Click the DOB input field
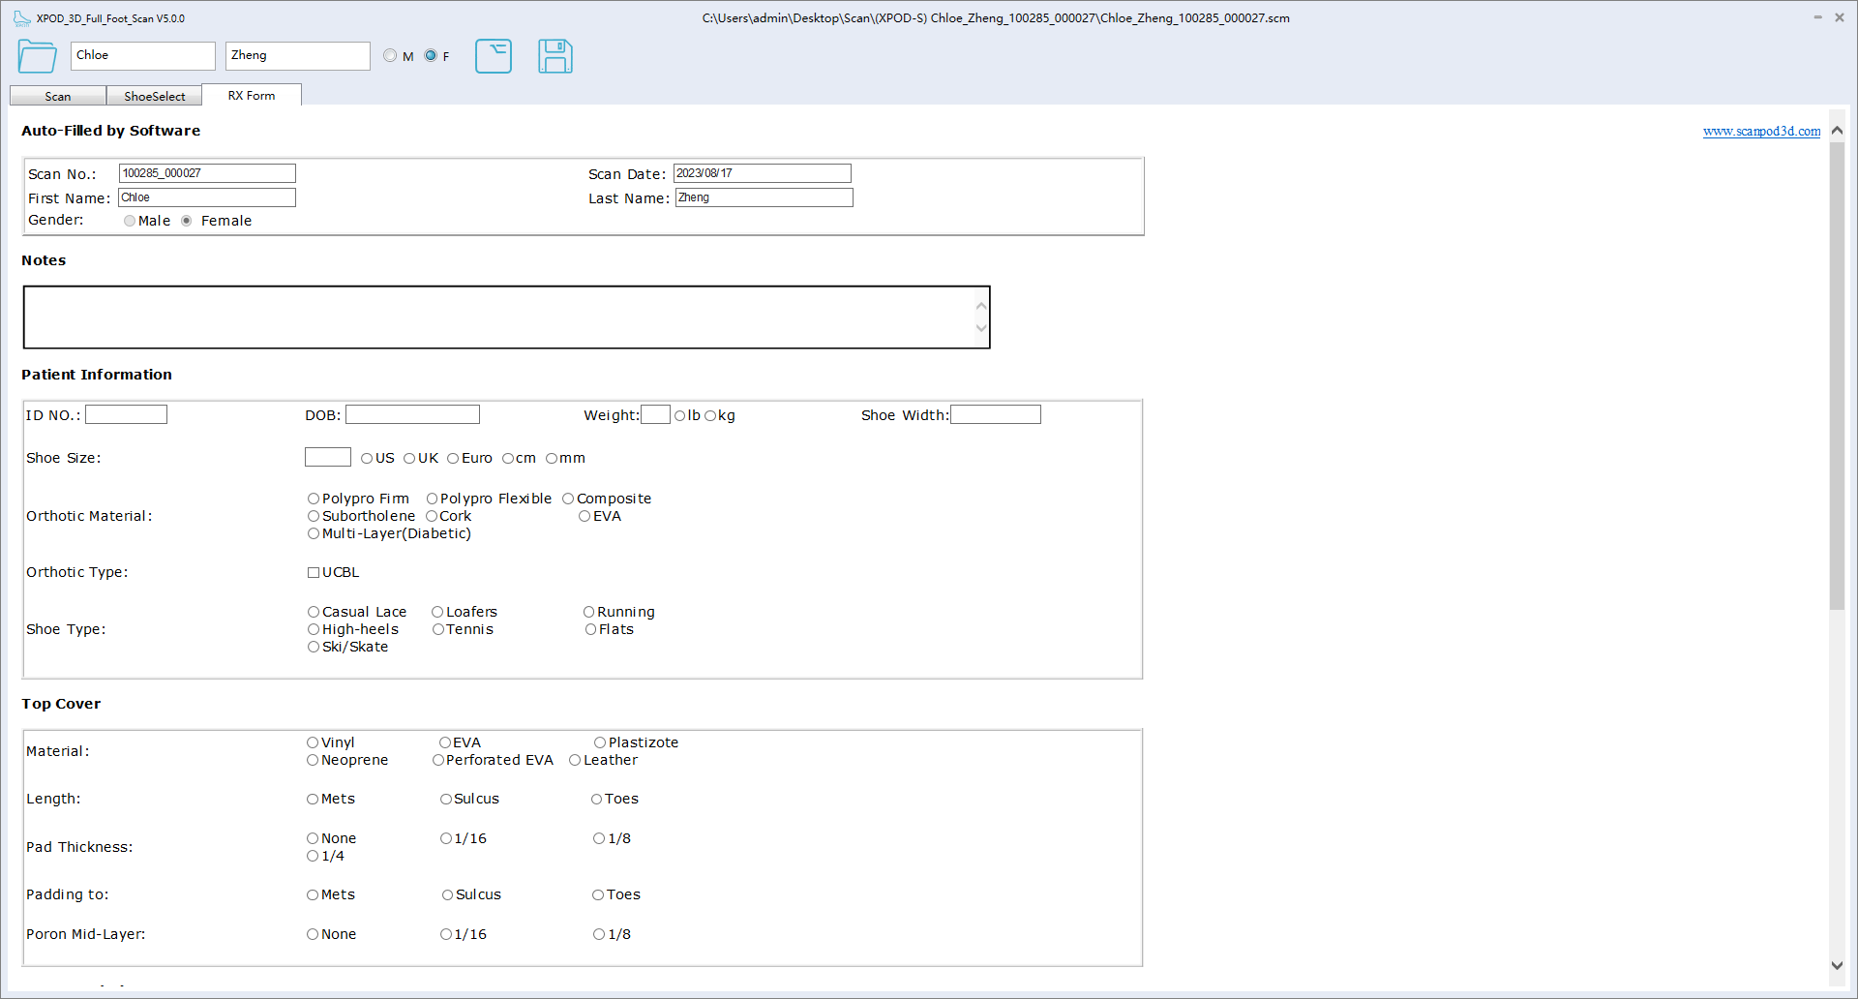The width and height of the screenshot is (1858, 999). click(x=412, y=415)
